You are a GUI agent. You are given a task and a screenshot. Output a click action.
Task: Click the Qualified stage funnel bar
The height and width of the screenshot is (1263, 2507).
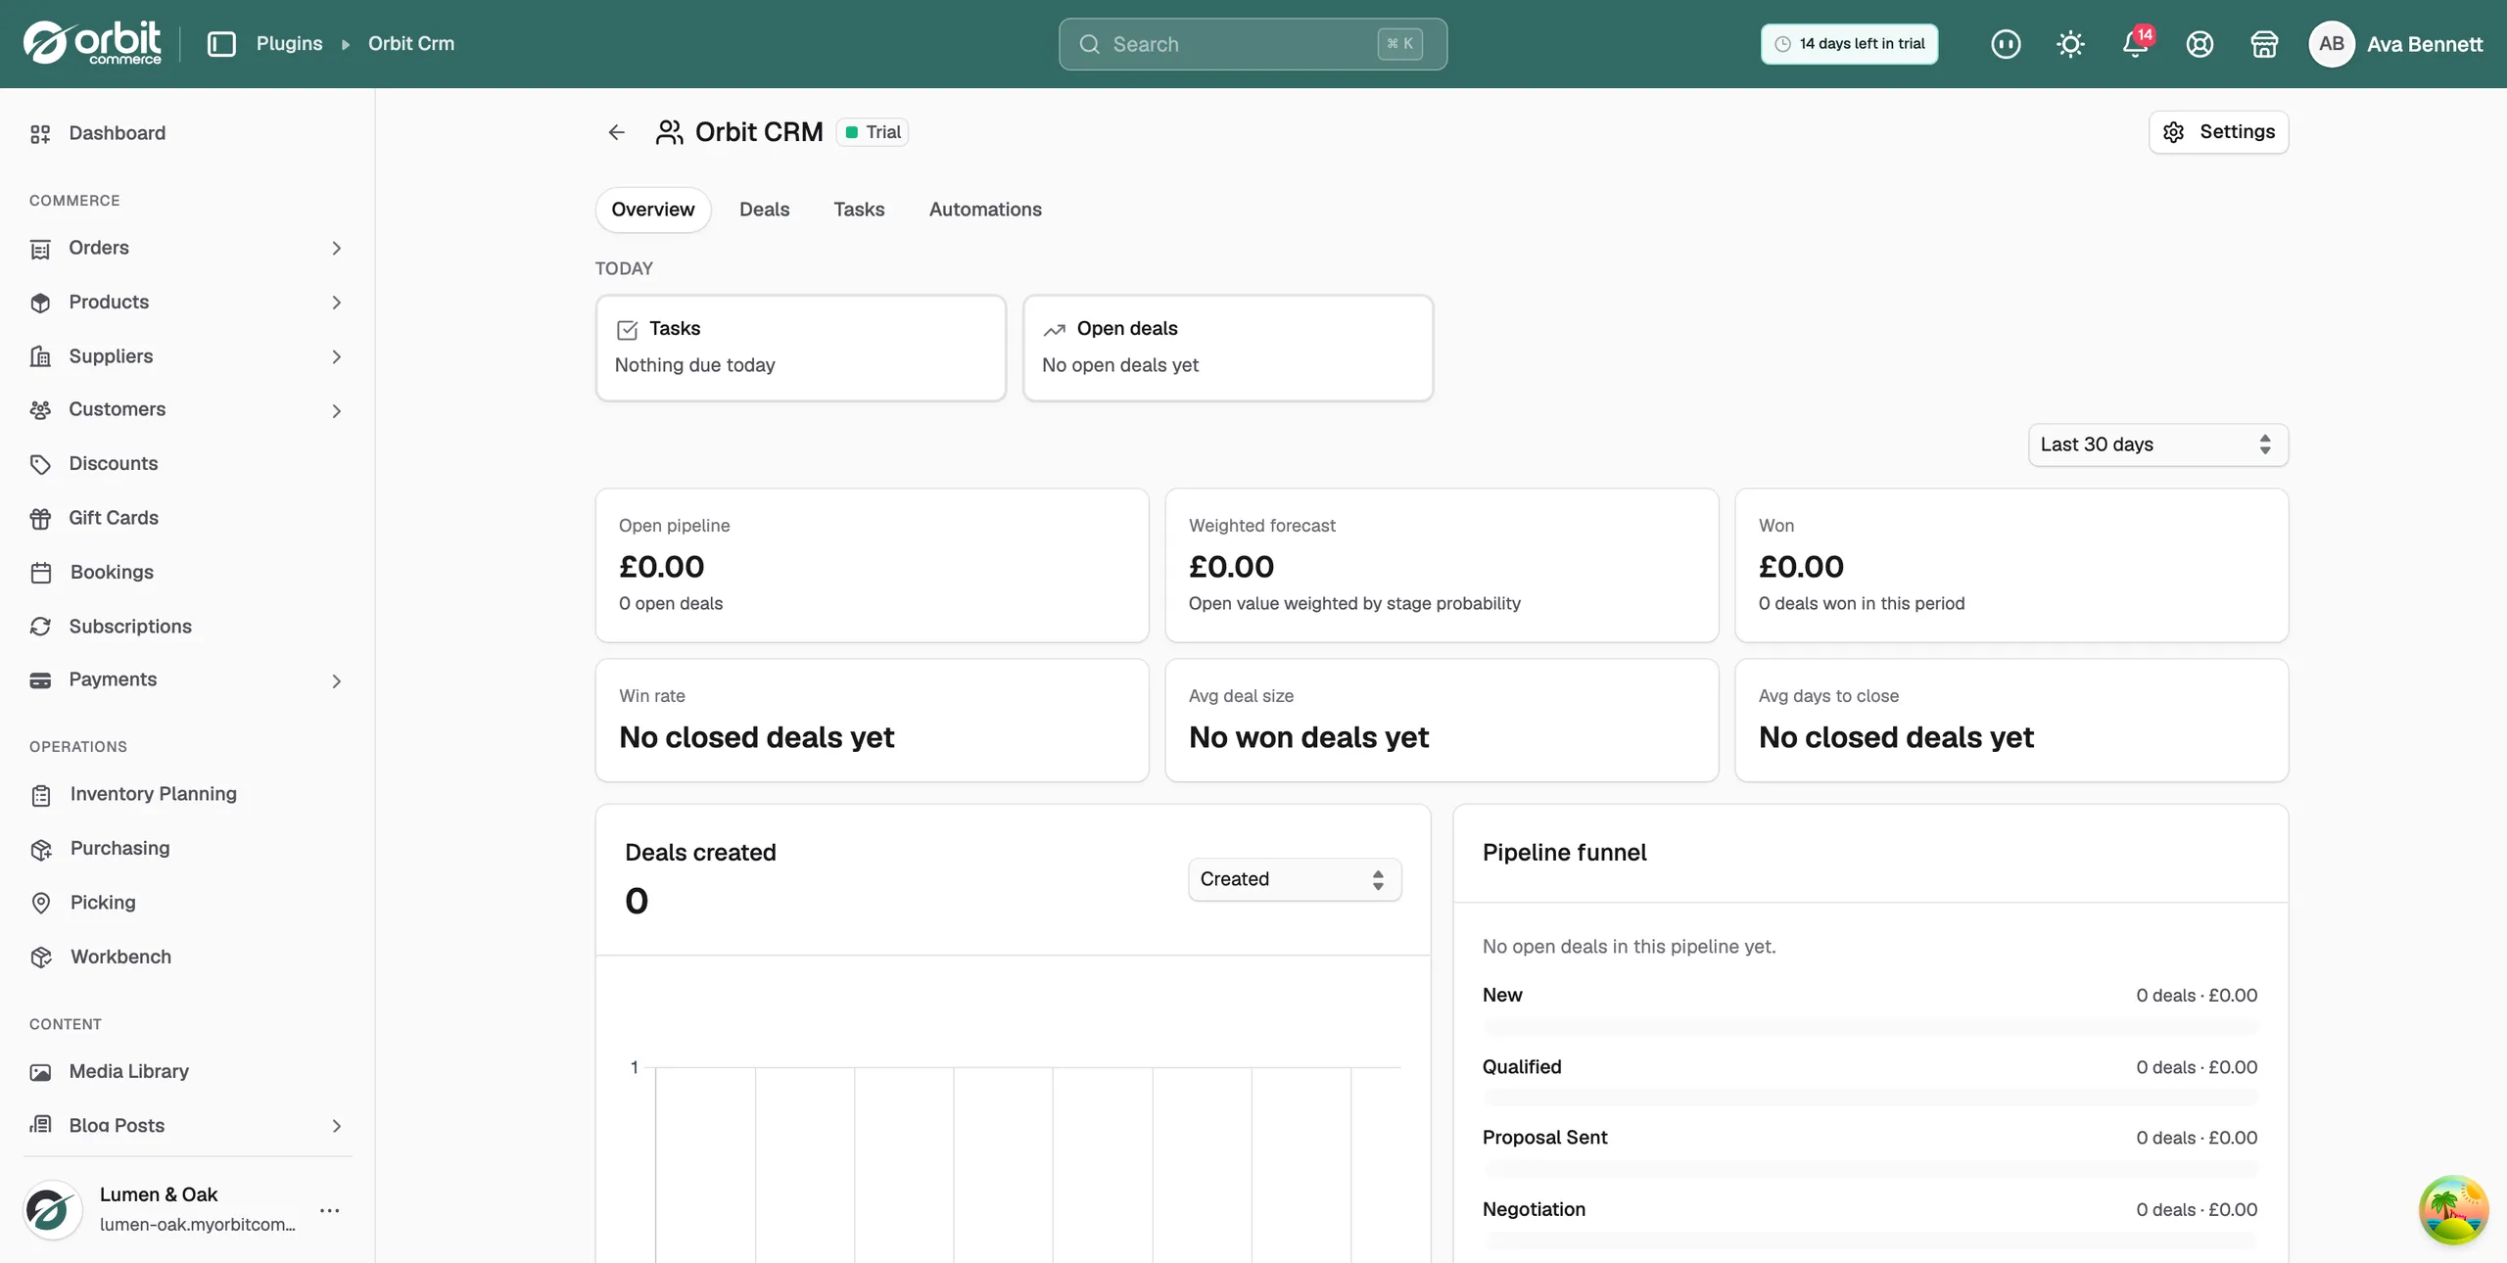[x=1869, y=1099]
